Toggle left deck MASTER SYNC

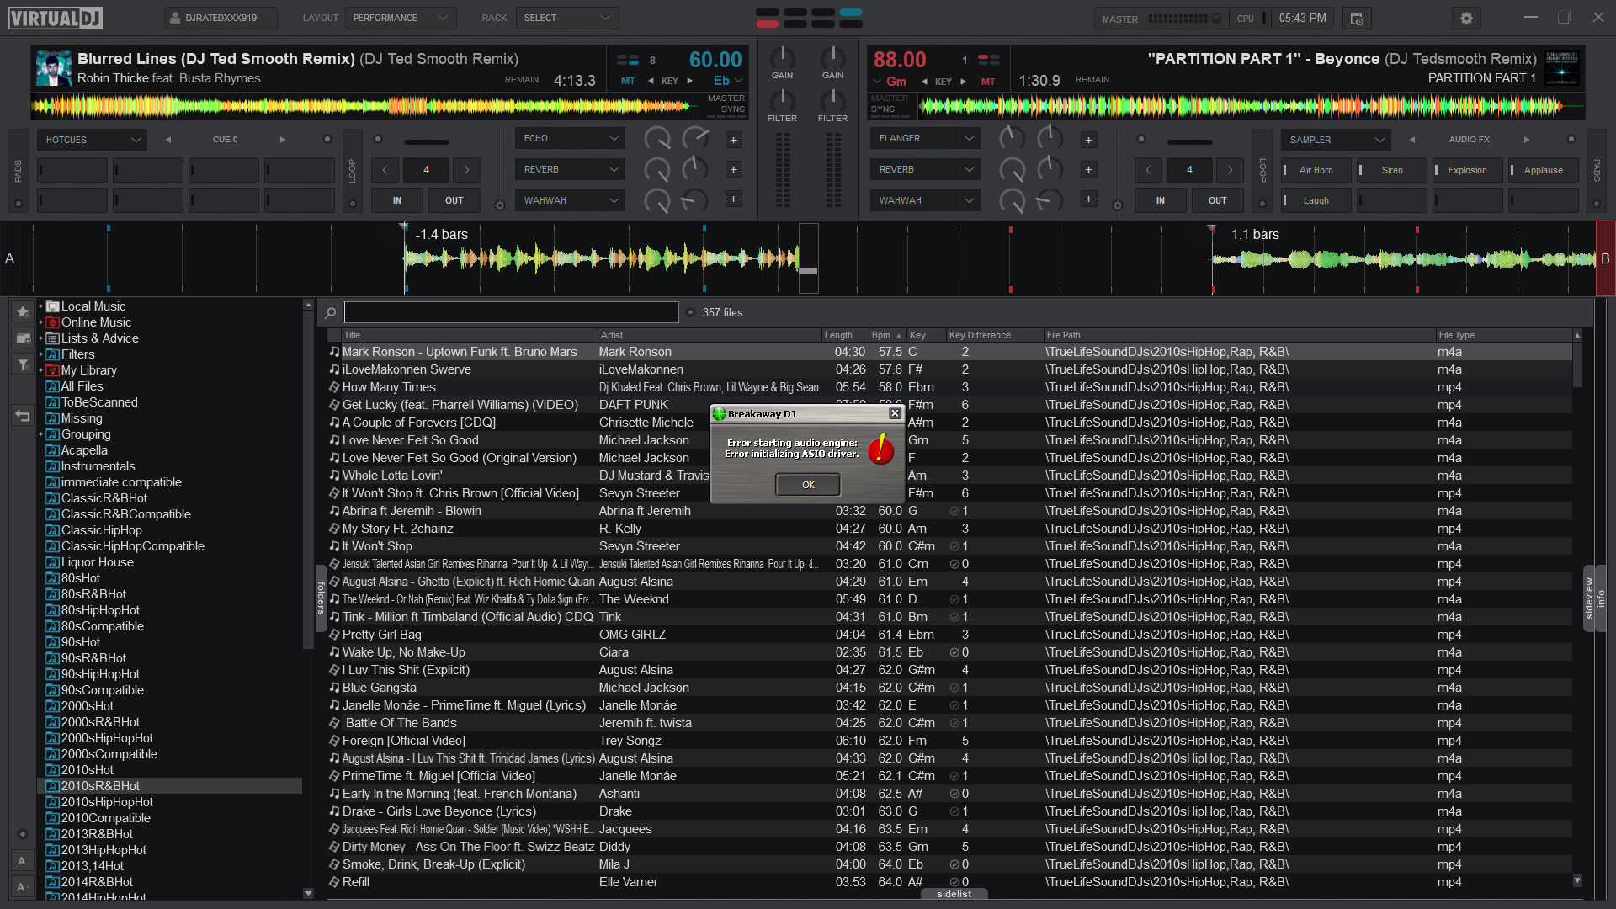tap(726, 104)
